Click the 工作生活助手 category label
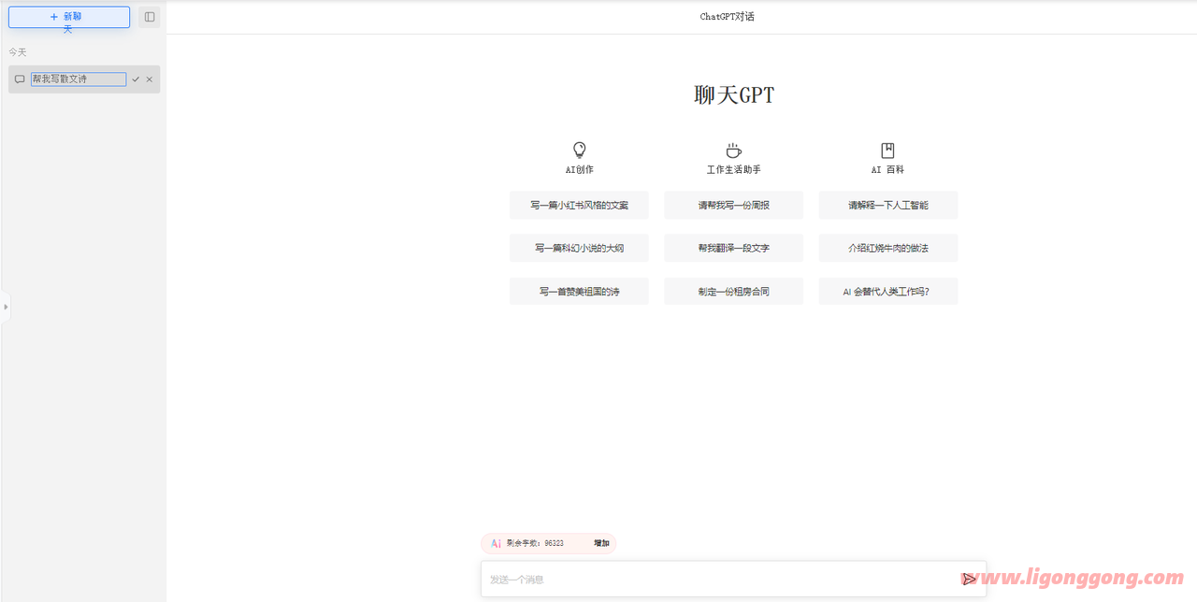This screenshot has height=602, width=1197. click(x=733, y=170)
